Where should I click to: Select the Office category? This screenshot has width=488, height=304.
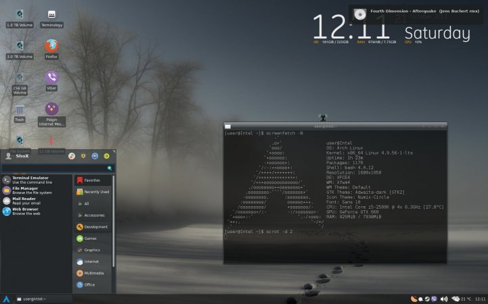(93, 285)
